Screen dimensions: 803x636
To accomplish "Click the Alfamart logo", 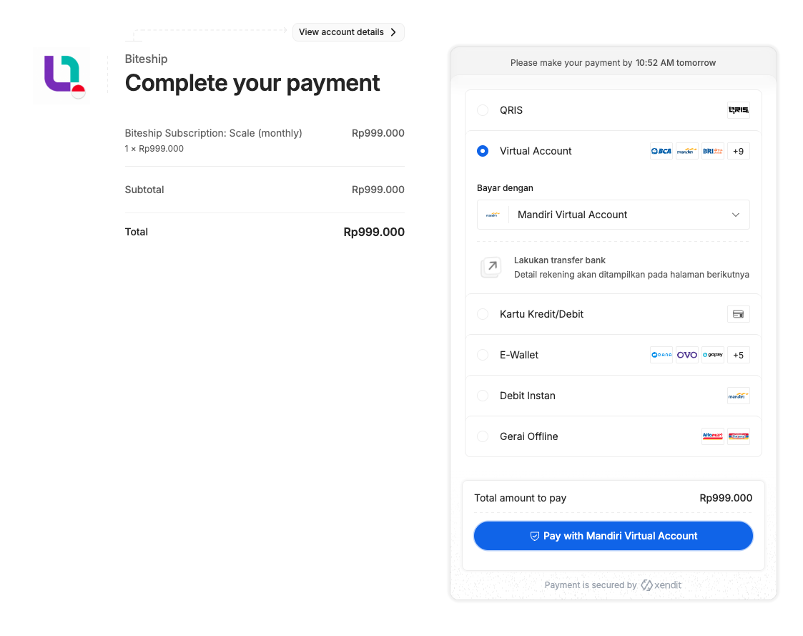I will [x=712, y=436].
